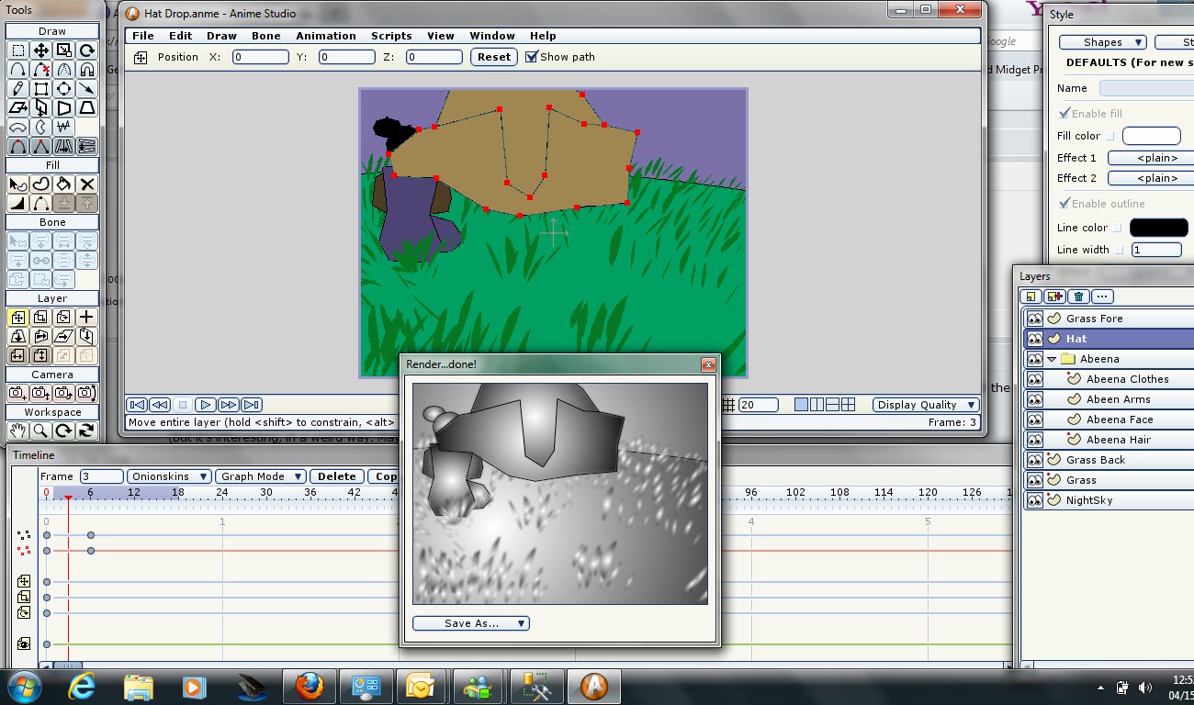Select the Delete Shape X tool

pyautogui.click(x=87, y=185)
